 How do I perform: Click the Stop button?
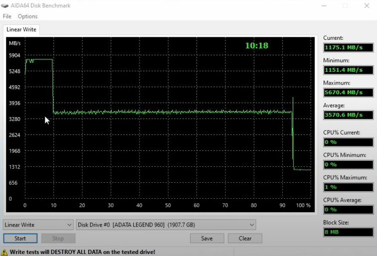click(x=58, y=239)
